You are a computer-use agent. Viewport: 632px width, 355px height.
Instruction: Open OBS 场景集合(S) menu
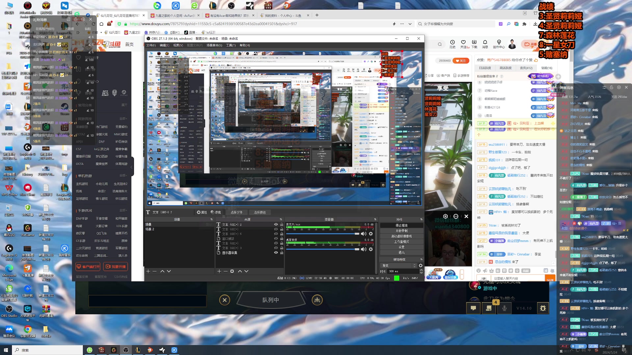[214, 45]
